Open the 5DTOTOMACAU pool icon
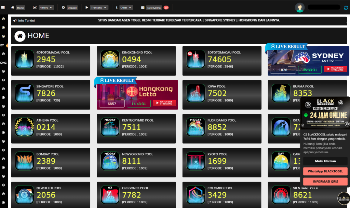 (196, 59)
